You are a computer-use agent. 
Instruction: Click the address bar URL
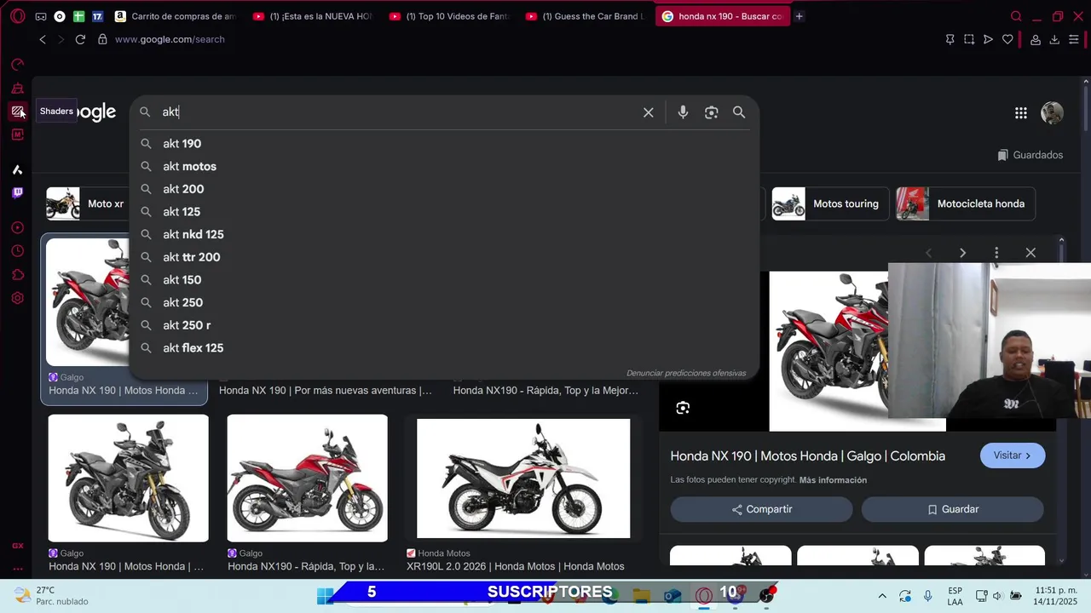(170, 39)
